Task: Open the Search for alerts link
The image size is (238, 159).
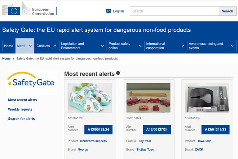Action: tap(21, 119)
